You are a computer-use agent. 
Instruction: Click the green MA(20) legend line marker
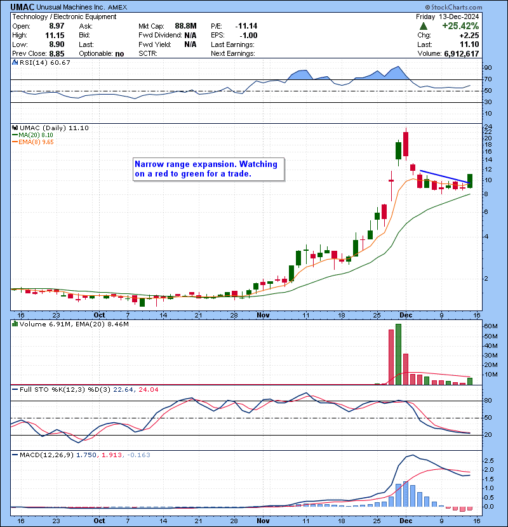pos(15,135)
